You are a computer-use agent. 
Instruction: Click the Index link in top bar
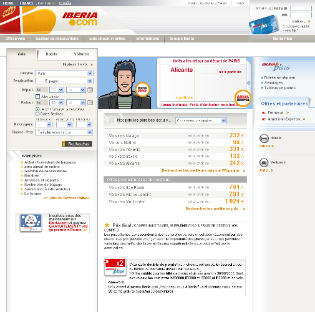coord(240,3)
